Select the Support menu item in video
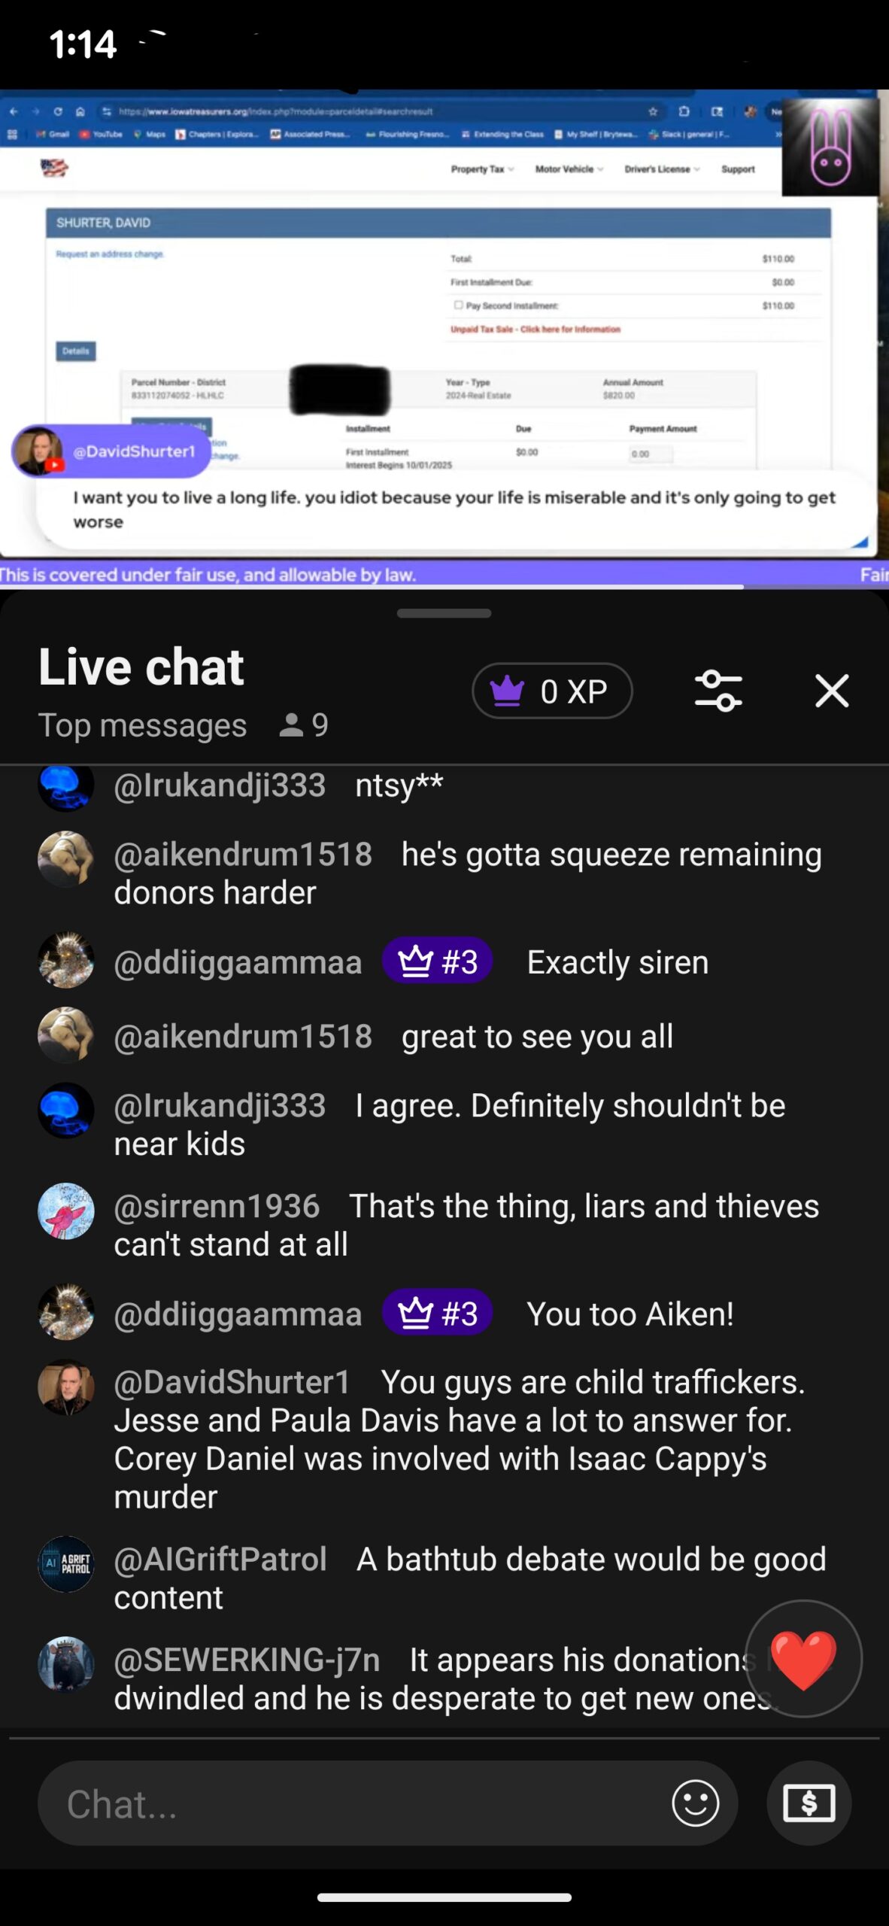The height and width of the screenshot is (1926, 889). tap(738, 169)
